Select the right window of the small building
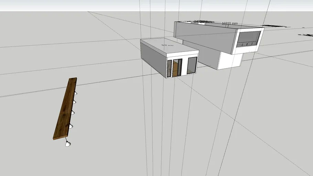The image size is (313, 176). click(x=192, y=65)
